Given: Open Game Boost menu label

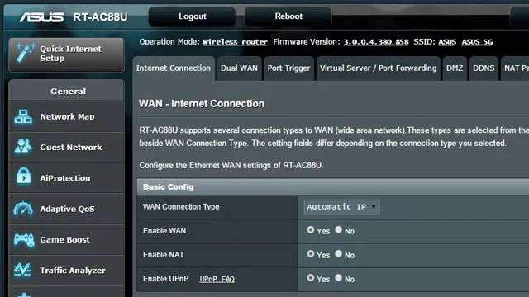Looking at the screenshot, I should 64,240.
